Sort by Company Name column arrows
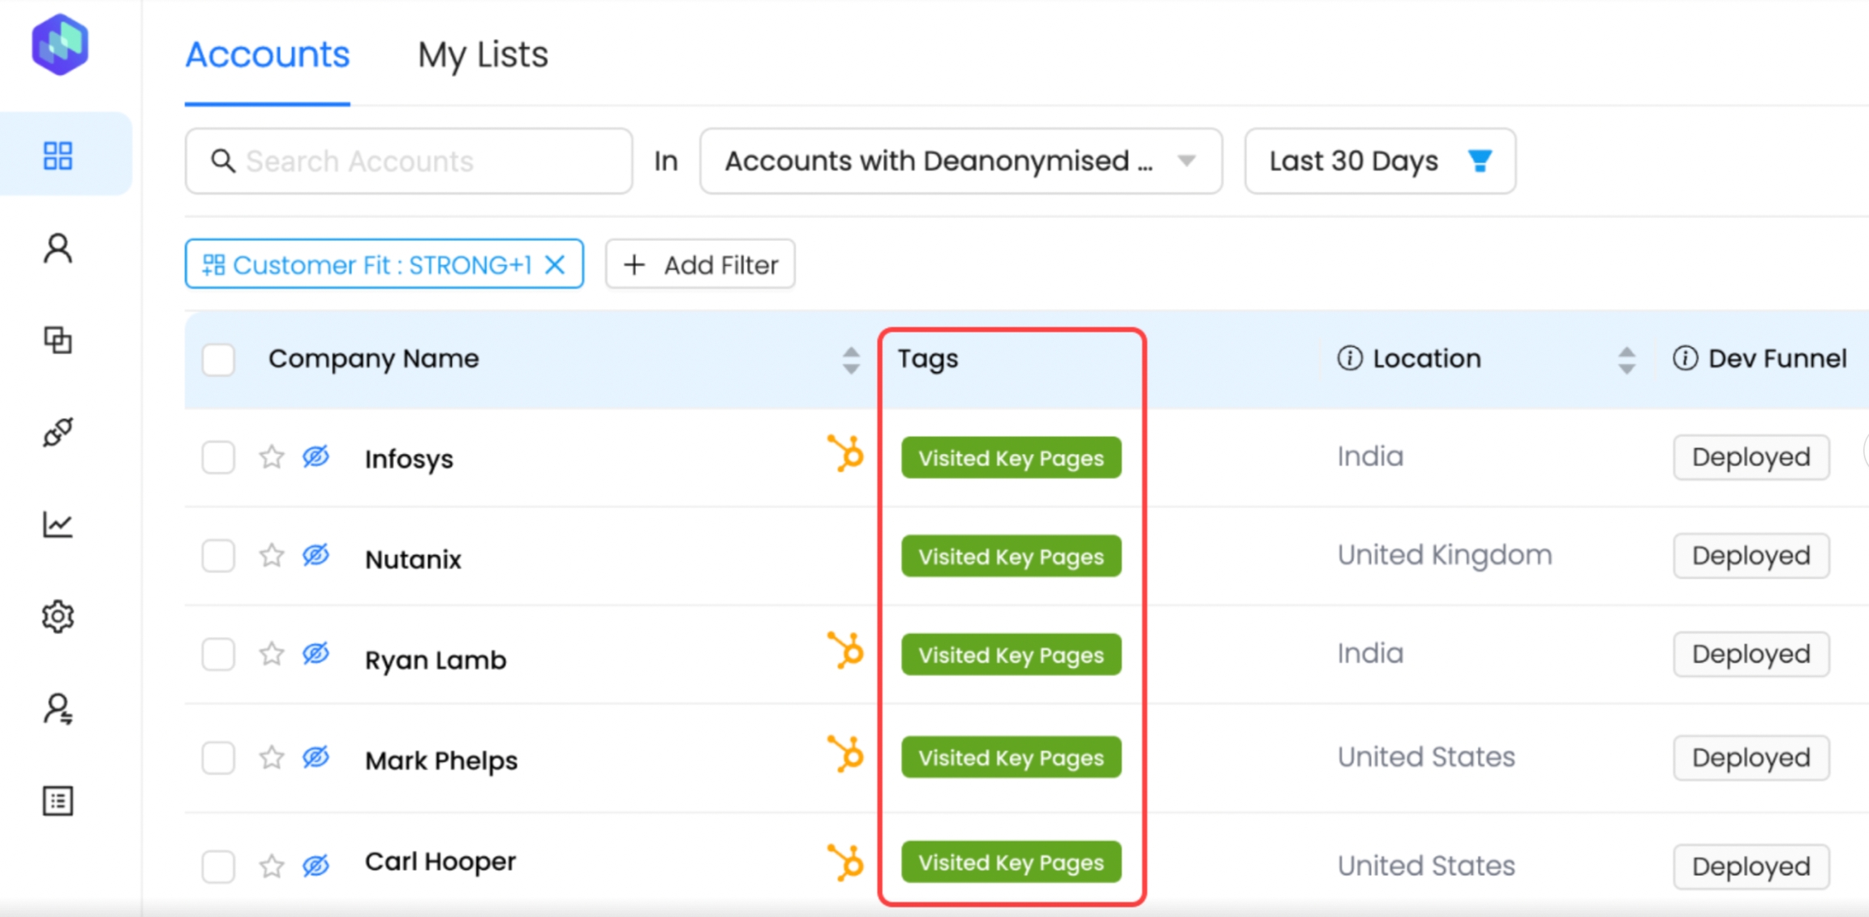This screenshot has height=917, width=1869. pyautogui.click(x=850, y=360)
